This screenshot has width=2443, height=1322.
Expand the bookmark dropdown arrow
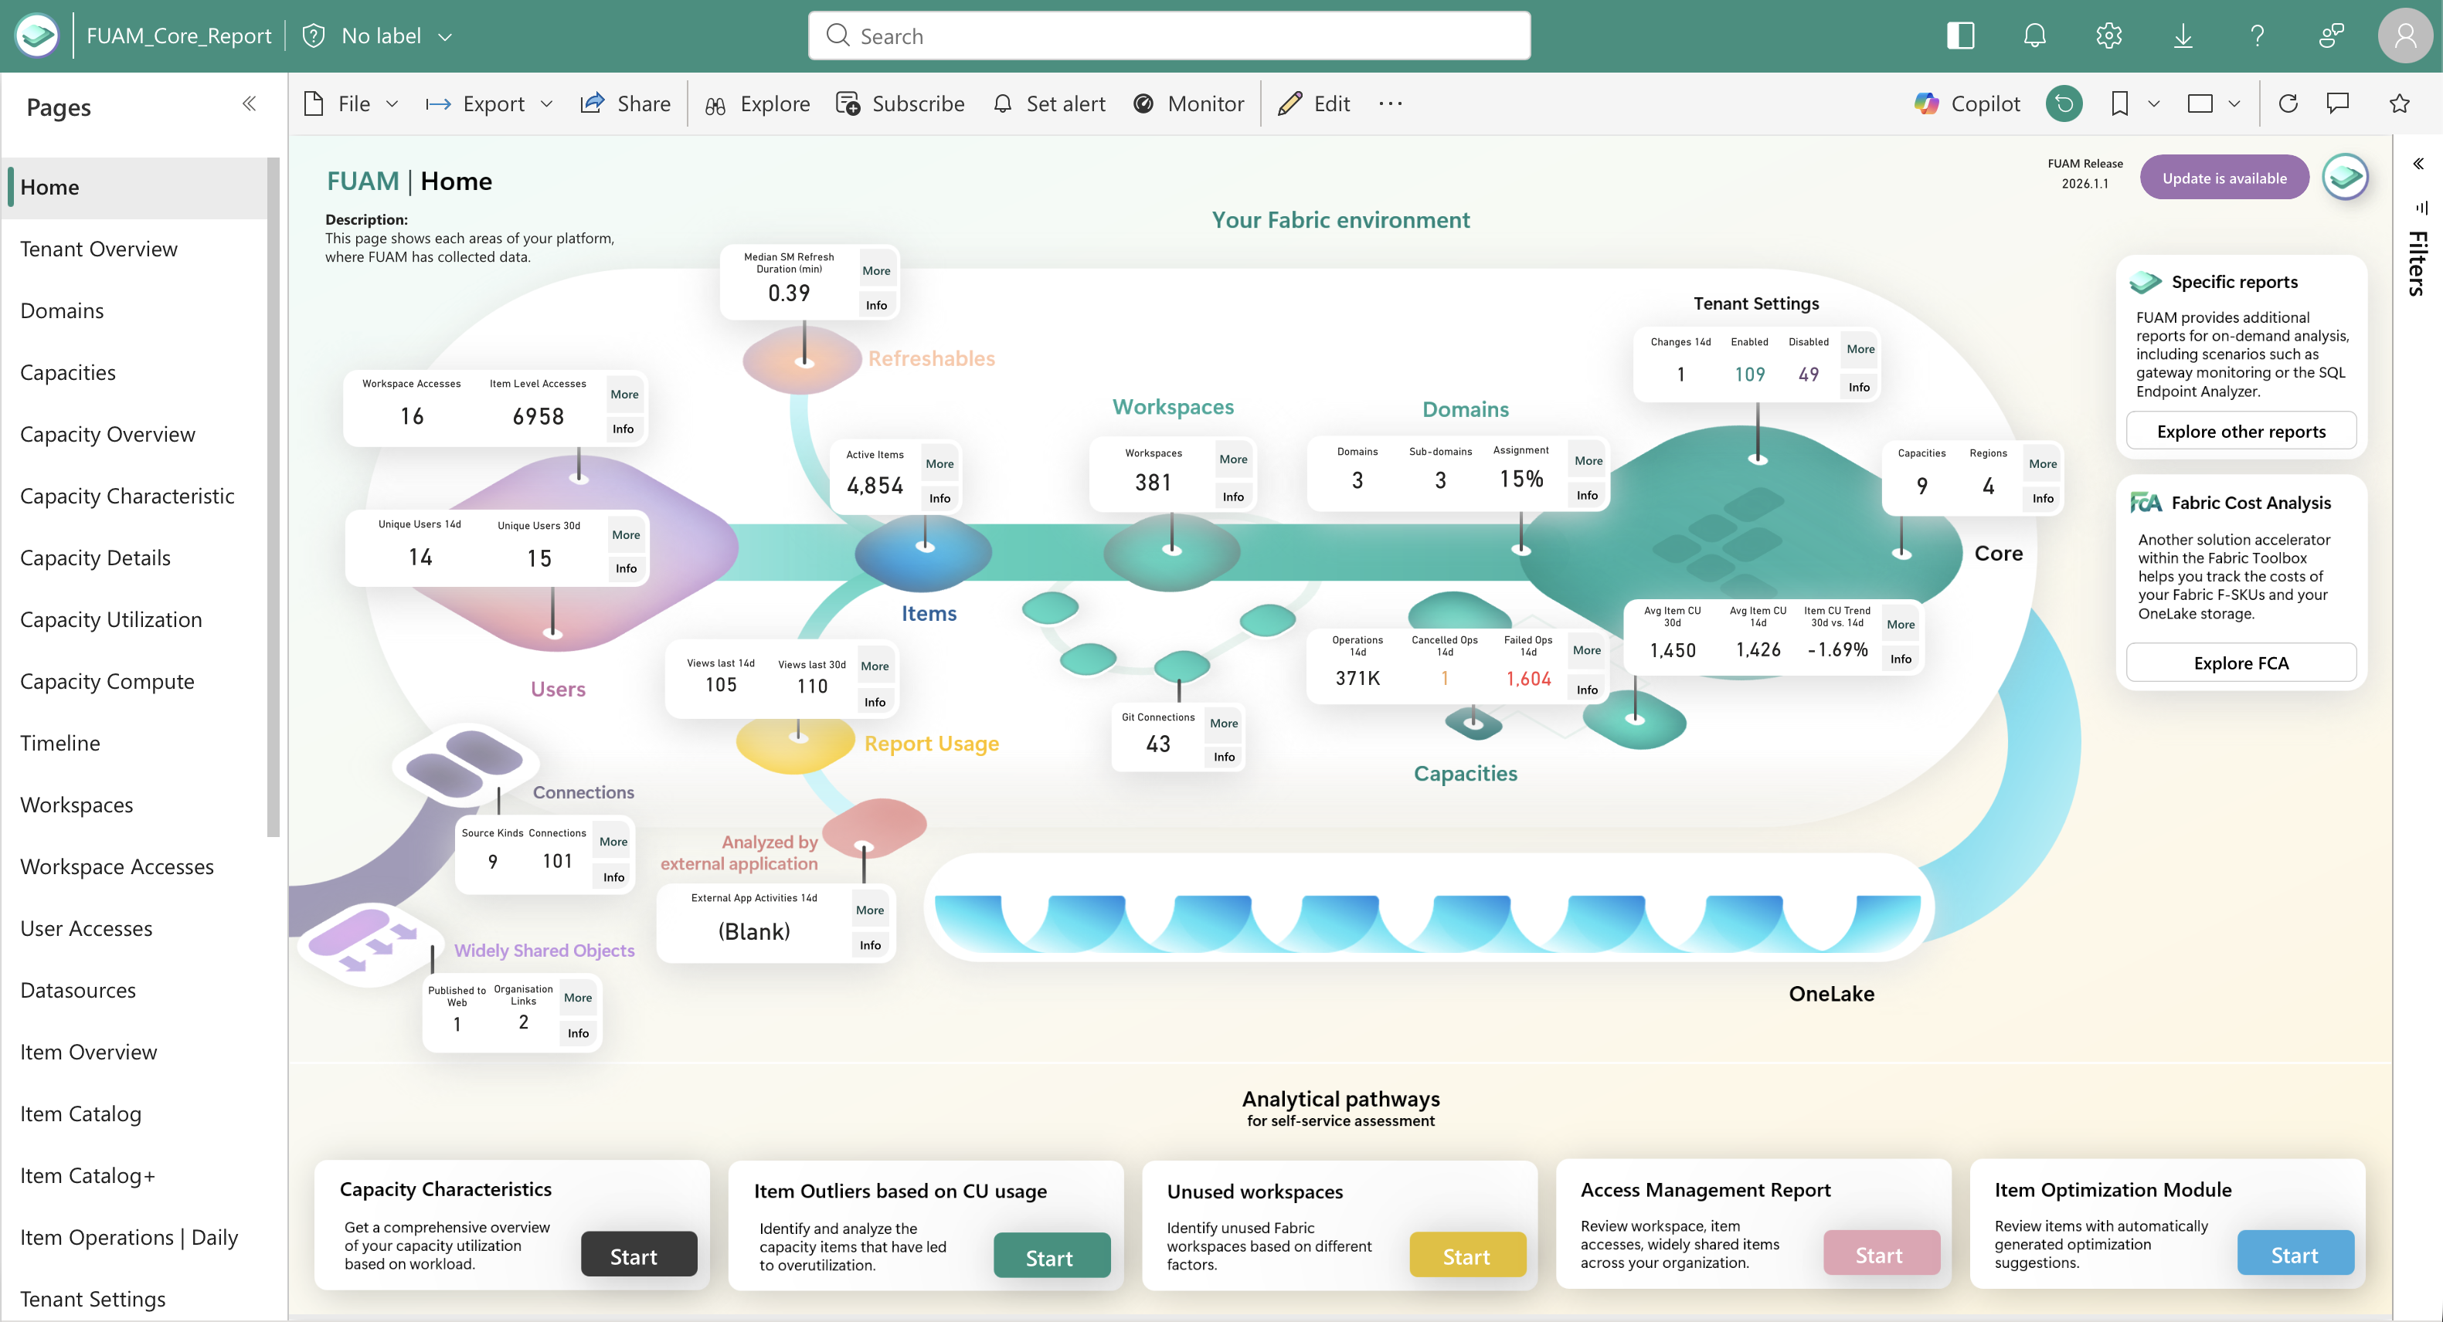coord(2154,103)
